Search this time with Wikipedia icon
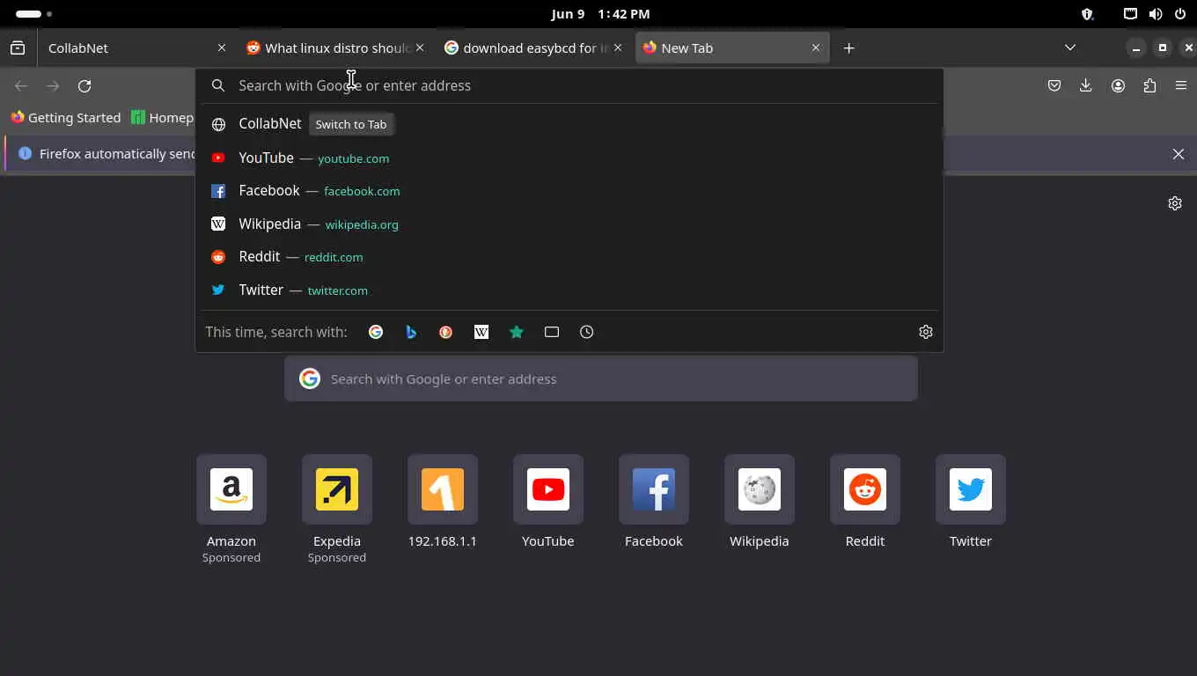The image size is (1197, 676). (x=481, y=332)
